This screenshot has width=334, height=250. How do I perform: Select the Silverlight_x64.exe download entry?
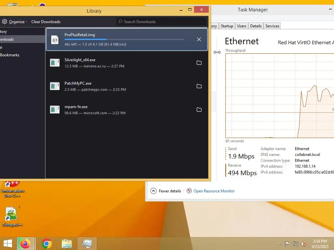coord(127,63)
